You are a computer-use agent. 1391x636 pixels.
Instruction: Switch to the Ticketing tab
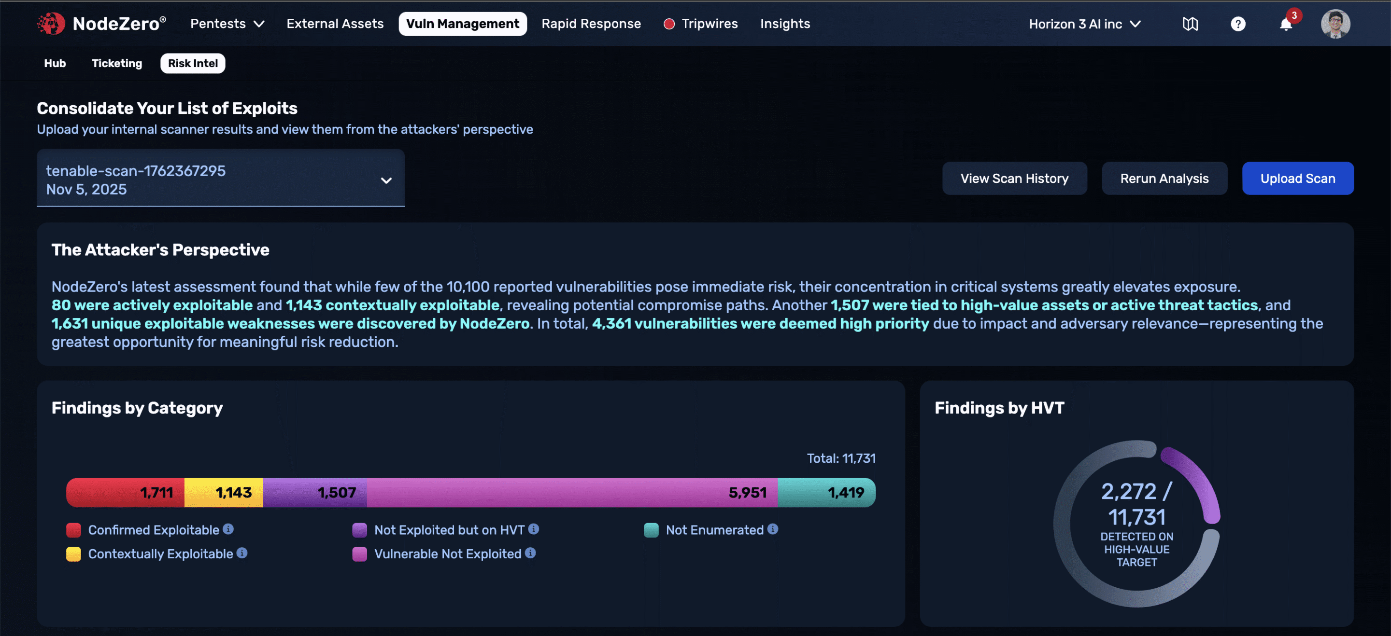(x=116, y=63)
